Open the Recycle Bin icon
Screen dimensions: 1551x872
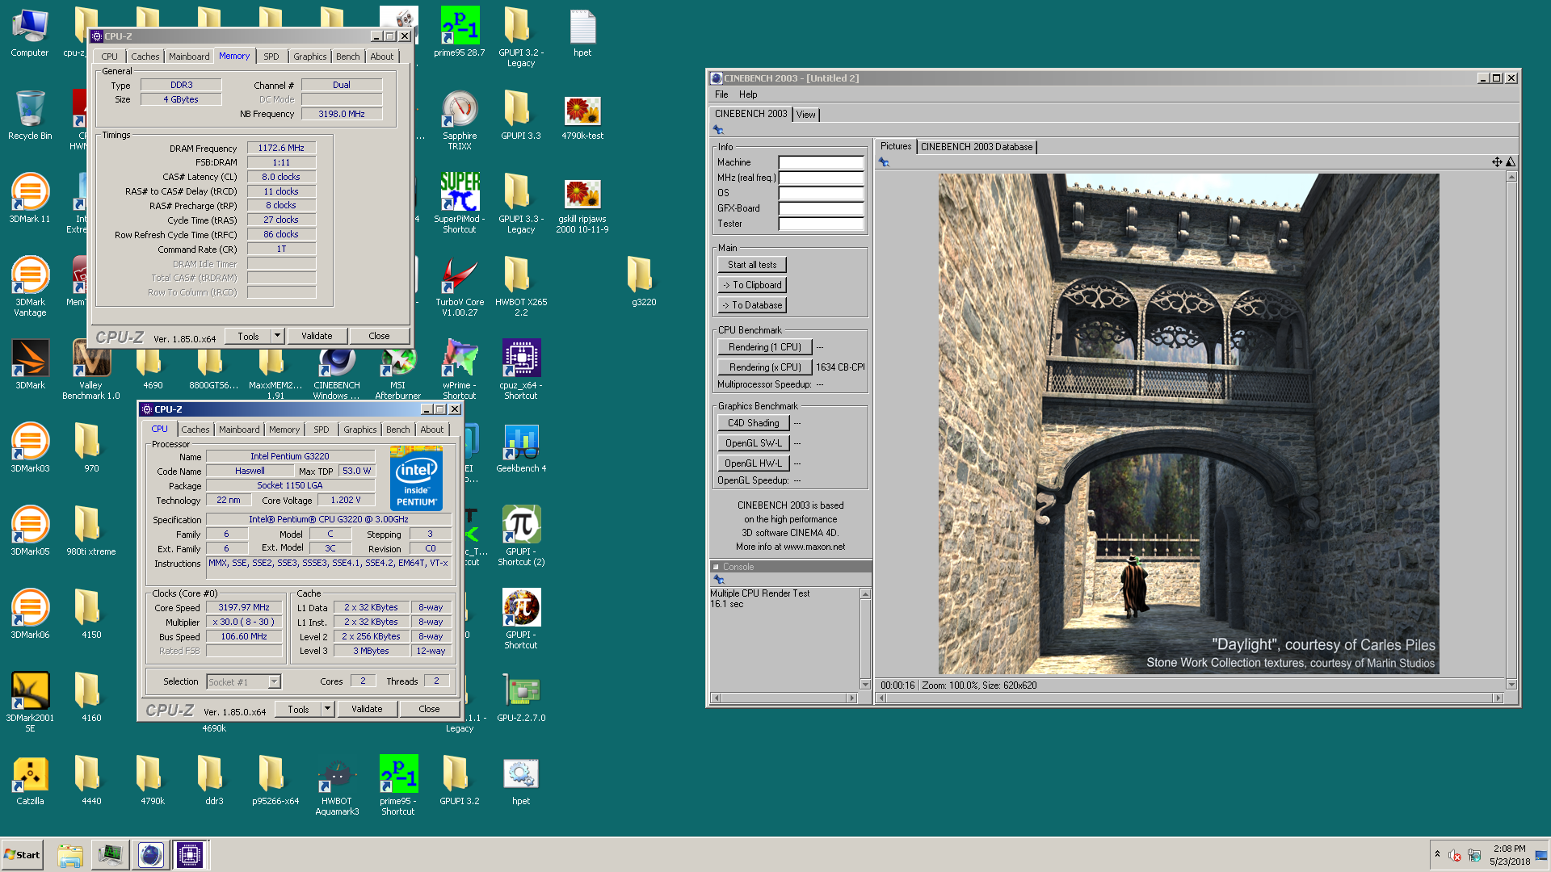[x=30, y=115]
